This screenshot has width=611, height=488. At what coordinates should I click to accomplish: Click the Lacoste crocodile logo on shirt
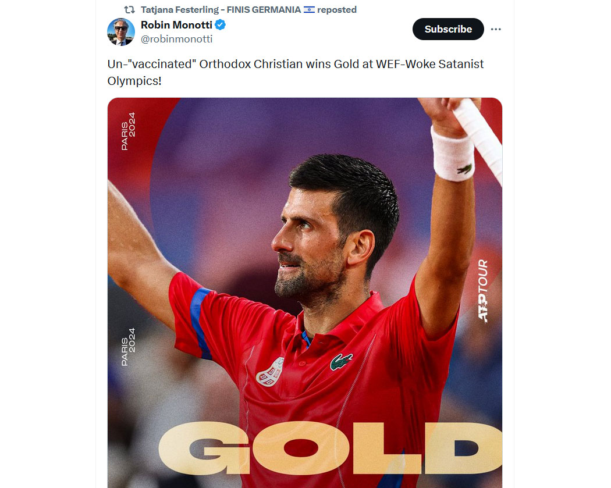342,362
